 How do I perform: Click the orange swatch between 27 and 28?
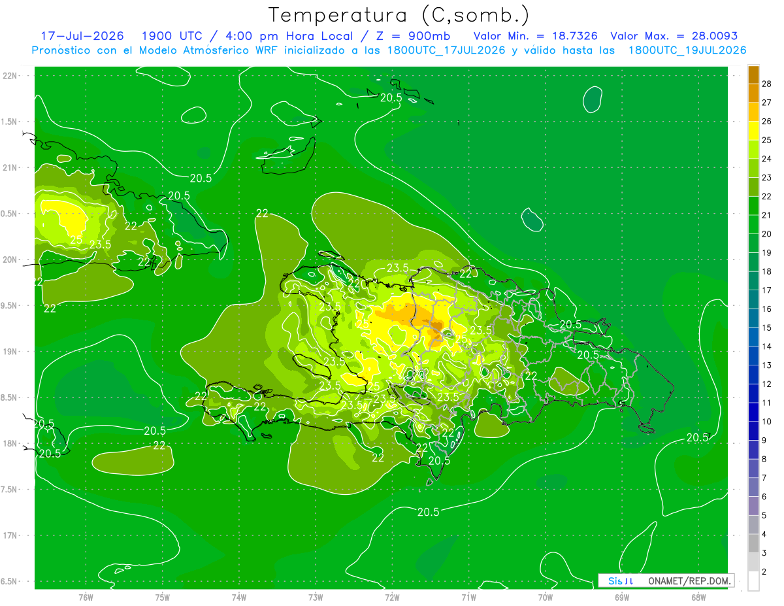coord(754,93)
